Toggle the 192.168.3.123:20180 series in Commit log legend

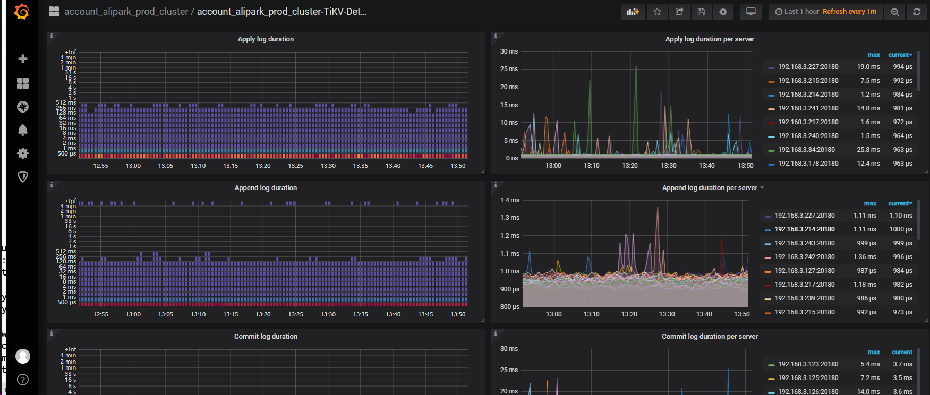coord(808,364)
